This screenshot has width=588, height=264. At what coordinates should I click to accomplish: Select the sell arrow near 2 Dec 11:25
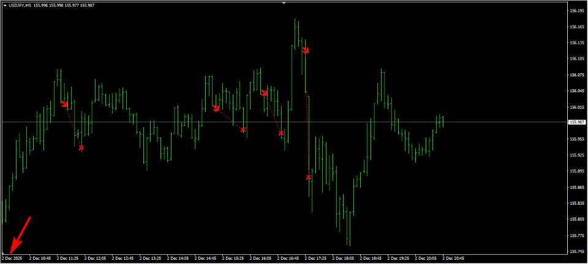64,103
